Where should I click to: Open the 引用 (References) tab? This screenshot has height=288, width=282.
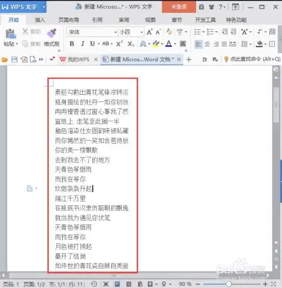(x=98, y=20)
